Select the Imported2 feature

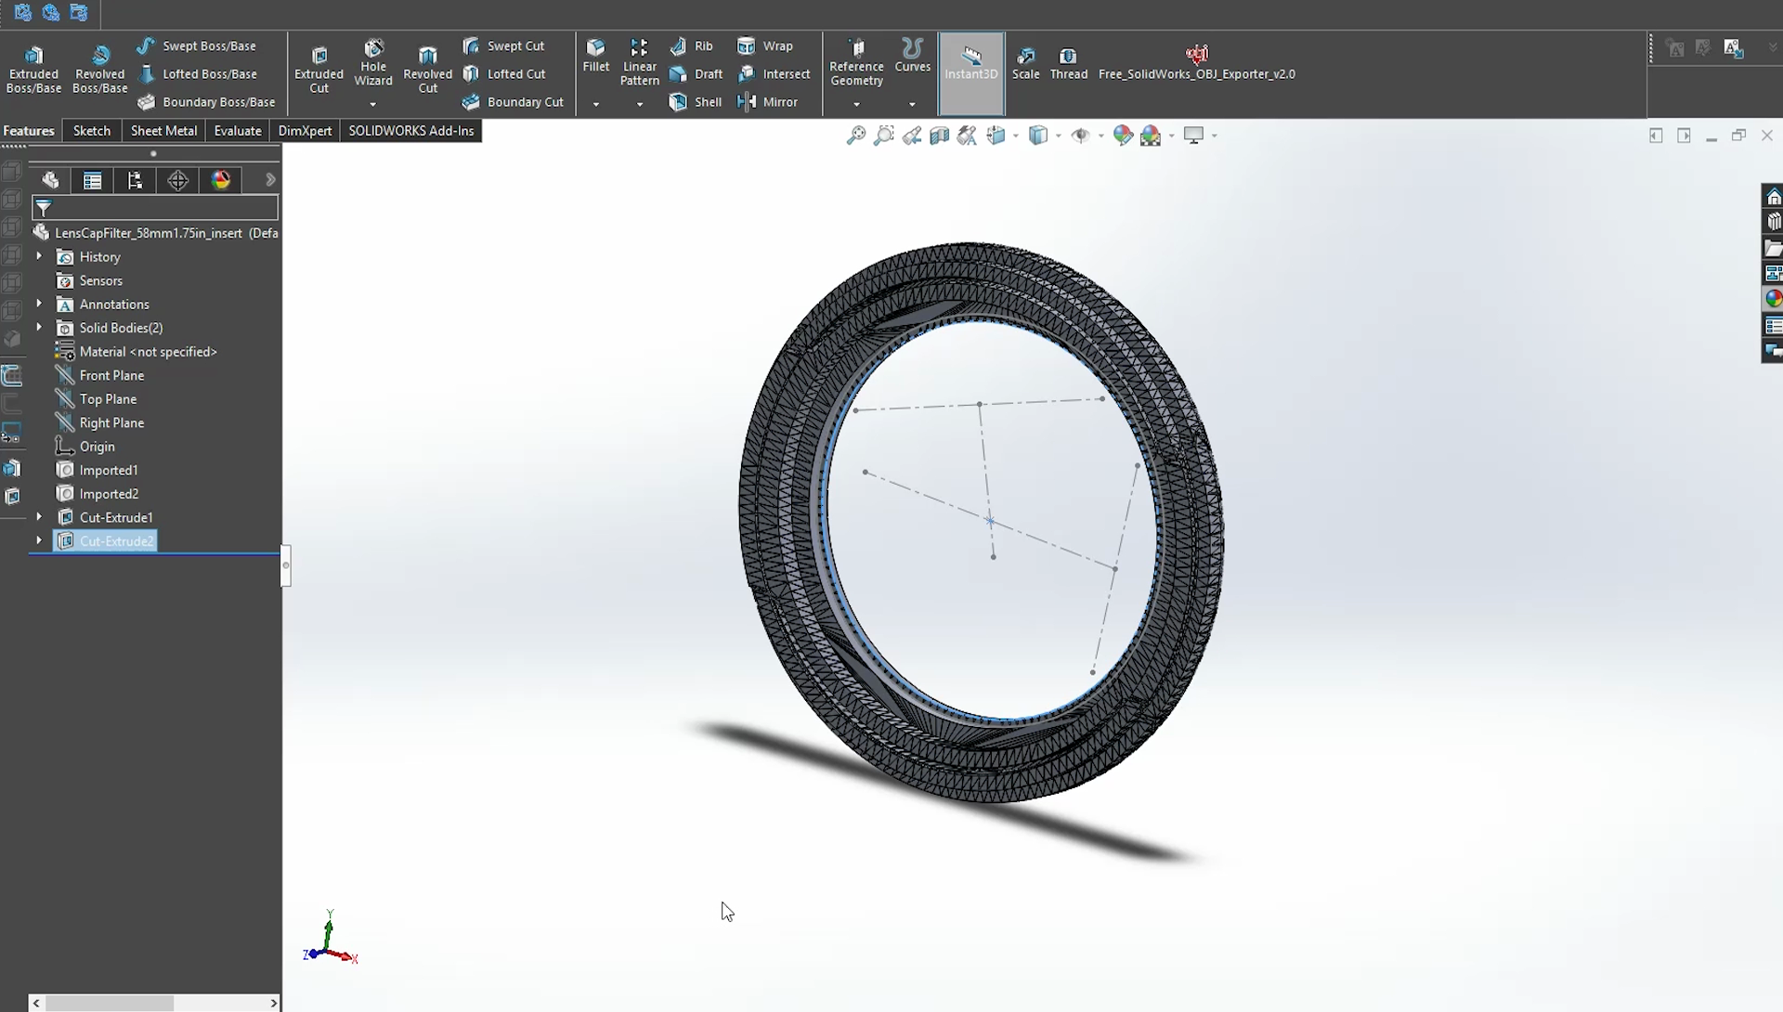(97, 494)
